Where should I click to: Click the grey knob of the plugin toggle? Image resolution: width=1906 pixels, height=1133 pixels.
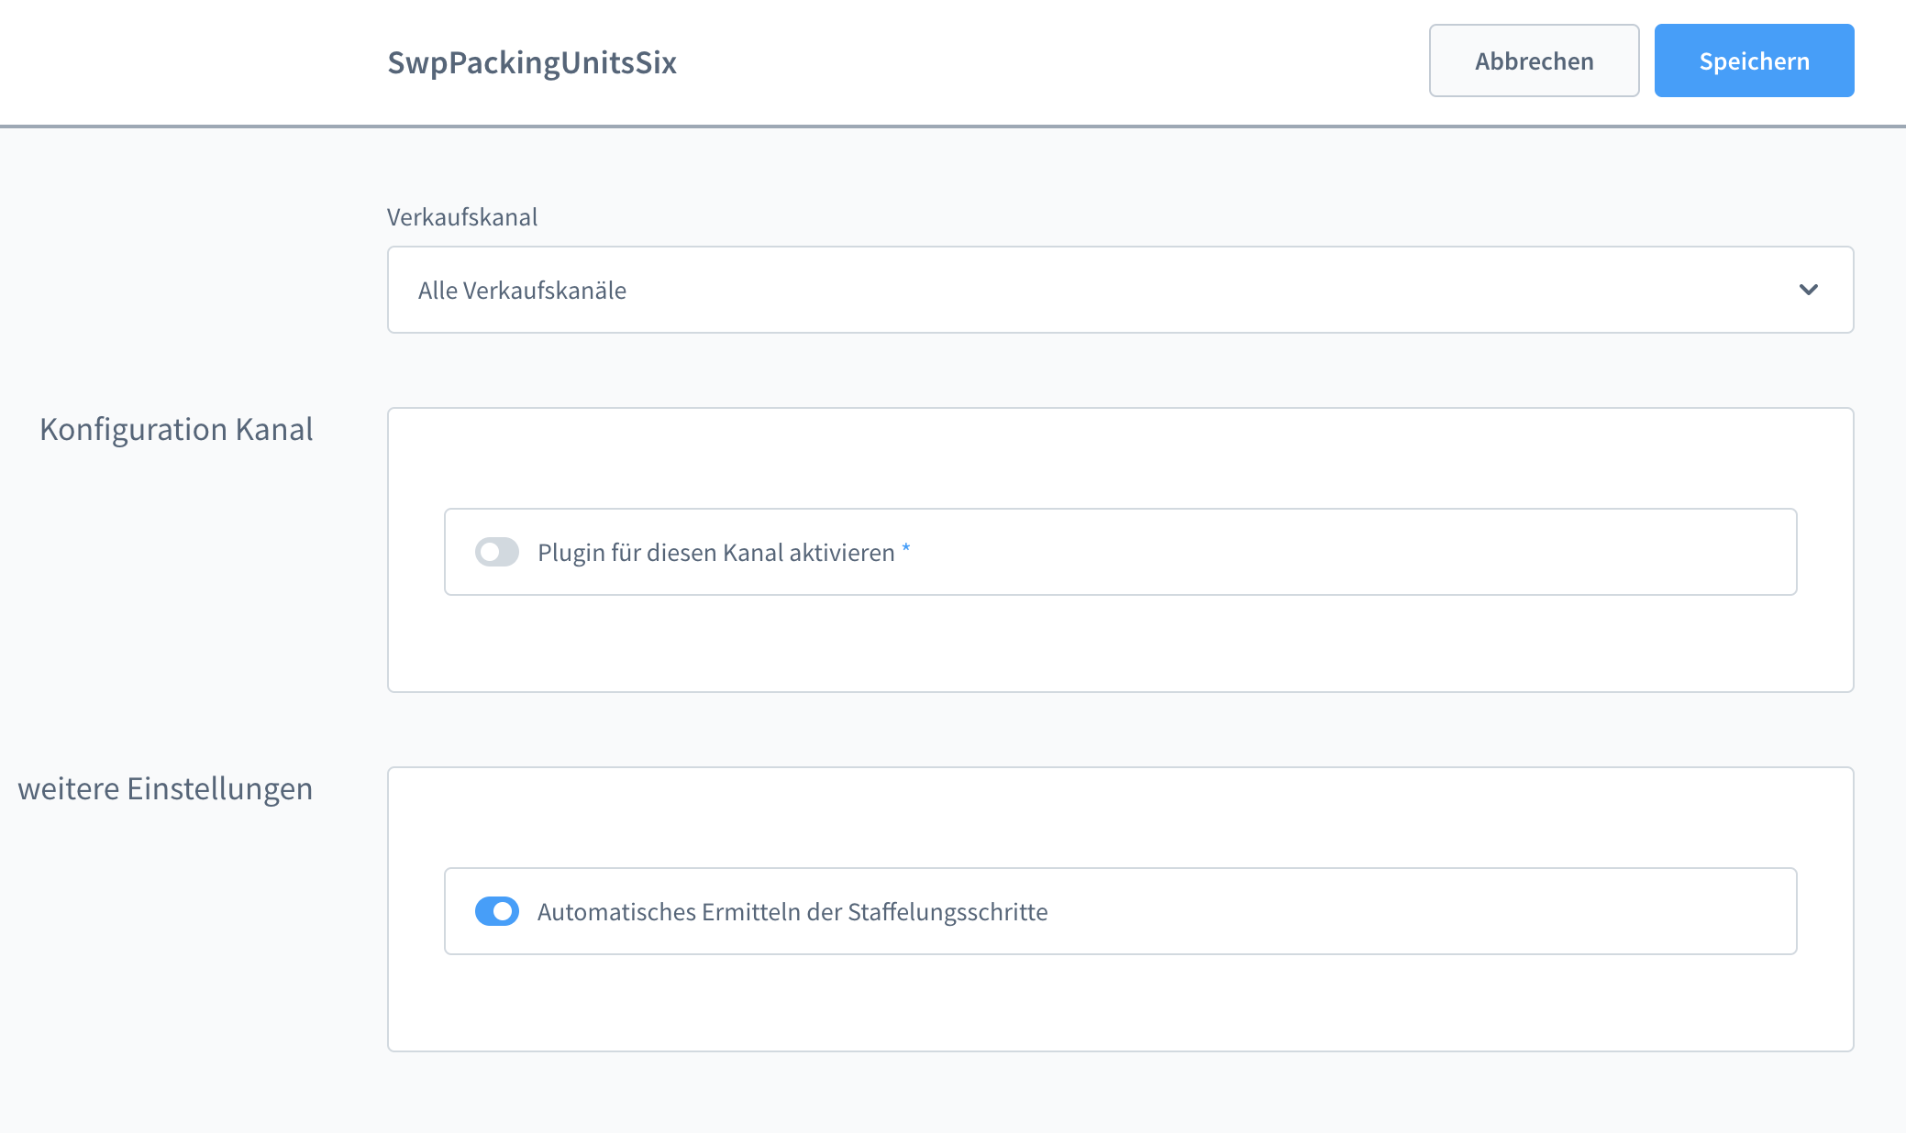click(x=490, y=552)
